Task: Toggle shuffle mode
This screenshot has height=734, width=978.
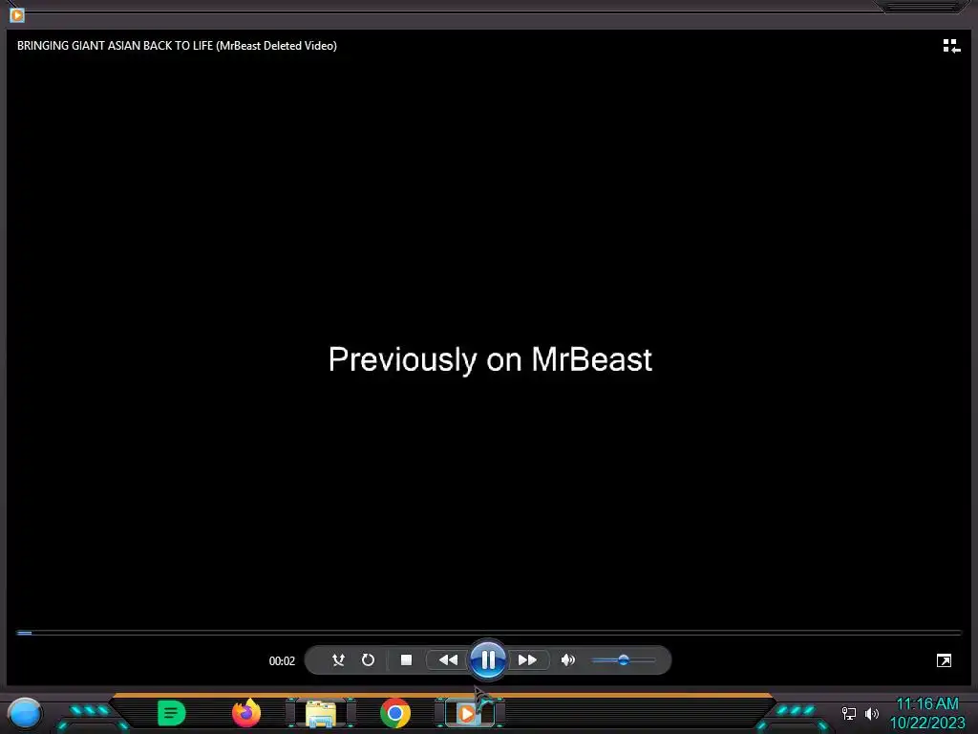Action: pyautogui.click(x=338, y=659)
